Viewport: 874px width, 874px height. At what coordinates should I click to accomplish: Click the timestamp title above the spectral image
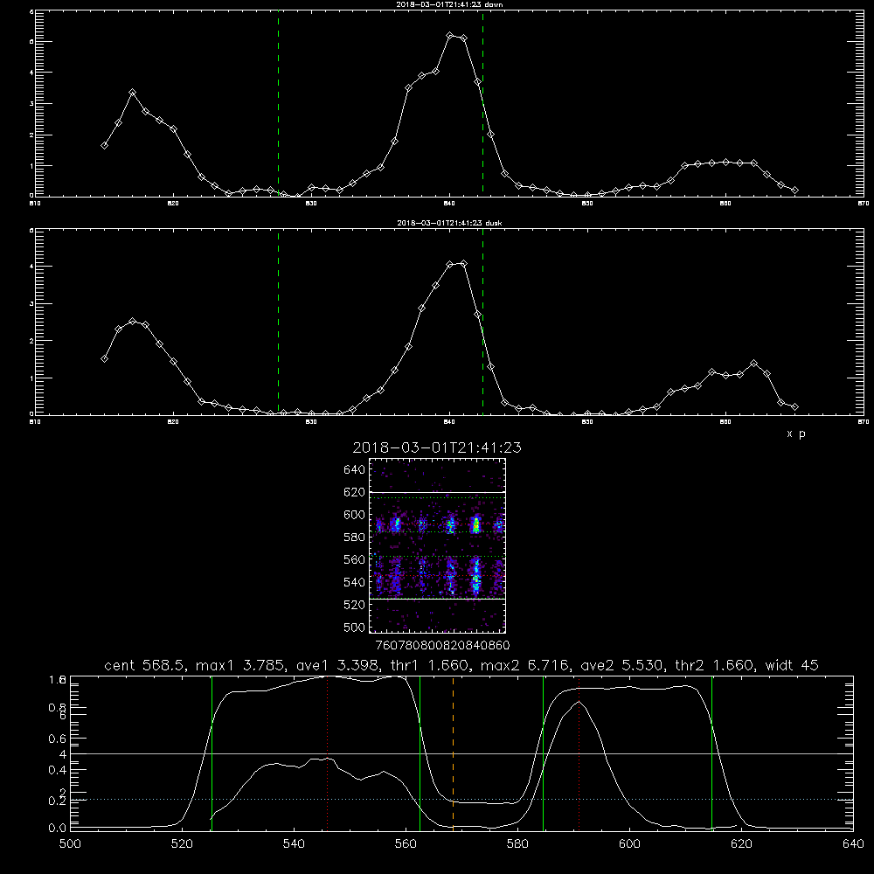click(x=437, y=447)
